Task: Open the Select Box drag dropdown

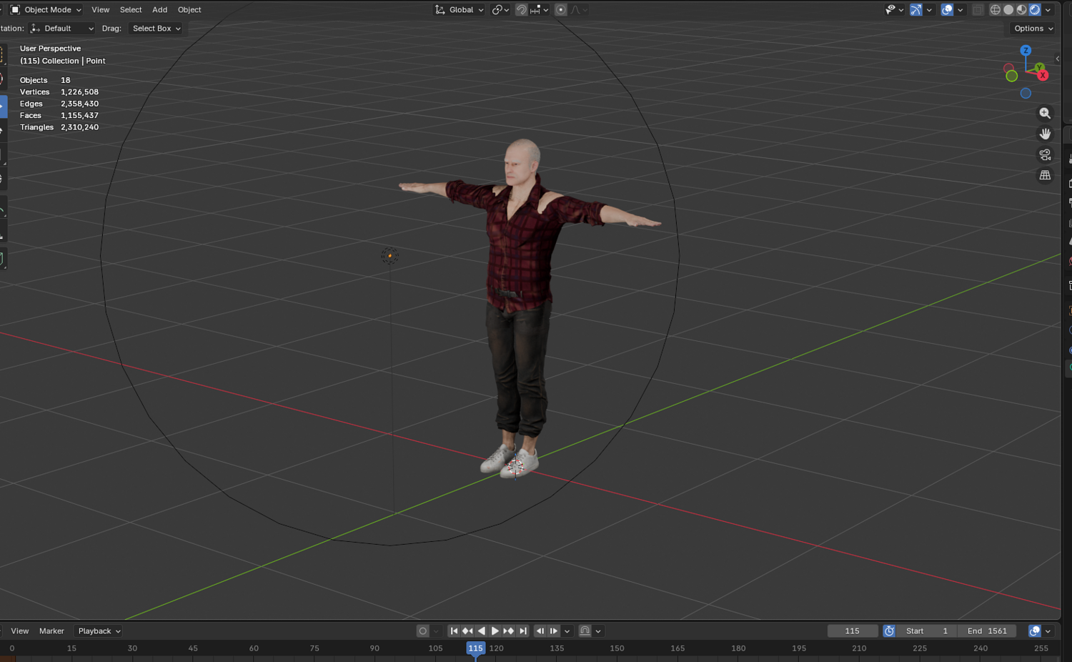Action: [x=157, y=29]
